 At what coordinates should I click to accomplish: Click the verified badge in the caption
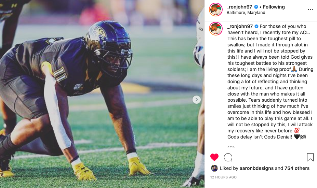256,26
